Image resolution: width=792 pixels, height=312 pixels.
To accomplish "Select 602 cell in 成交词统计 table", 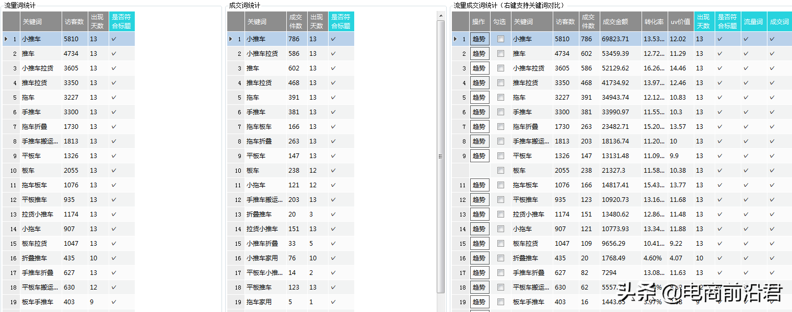I will [x=297, y=68].
